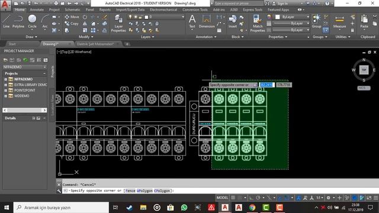Toggle MODEL space button
Image resolution: width=379 pixels, height=213 pixels.
click(x=222, y=198)
